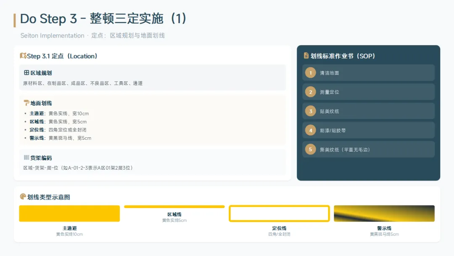Click the step 5 number circle
The image size is (454, 256).
[x=310, y=149]
